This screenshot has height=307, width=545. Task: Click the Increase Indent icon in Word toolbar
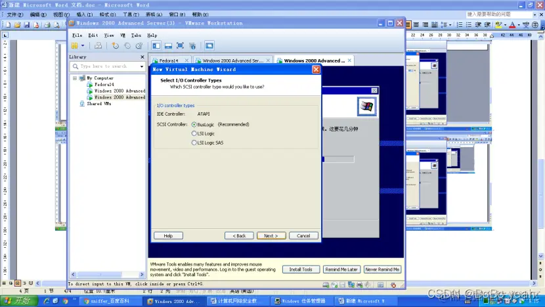point(487,25)
